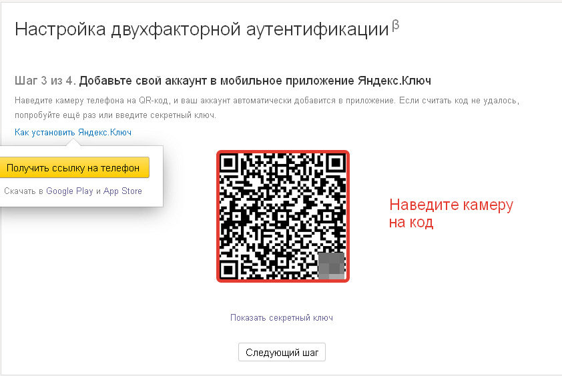The height and width of the screenshot is (376, 562).
Task: Click the gray instruction paragraph about QR-код
Action: tap(267, 108)
